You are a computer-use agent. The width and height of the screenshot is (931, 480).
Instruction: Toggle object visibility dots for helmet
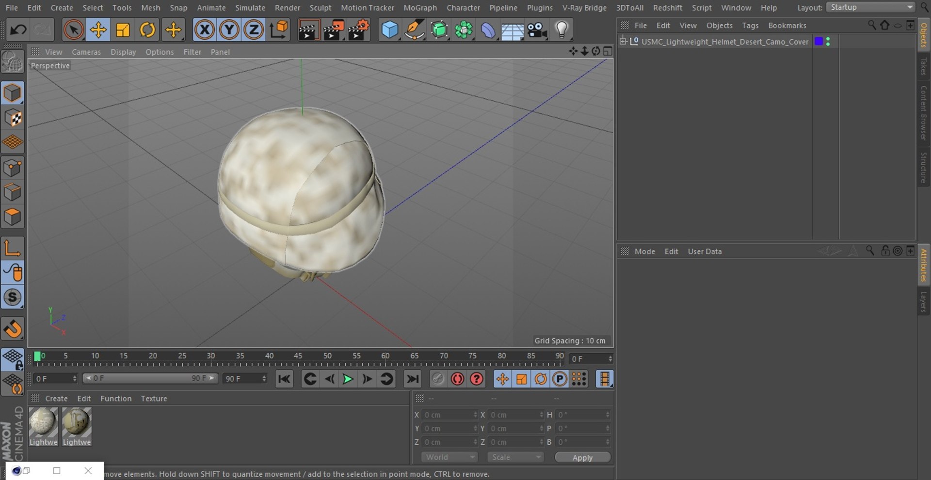click(x=828, y=42)
